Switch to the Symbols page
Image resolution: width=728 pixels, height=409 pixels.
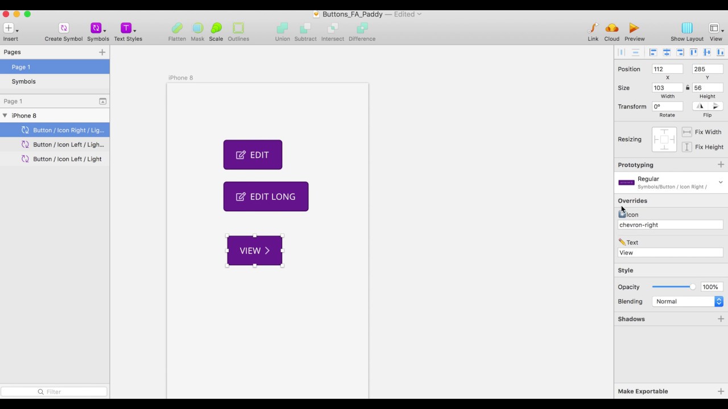[23, 81]
